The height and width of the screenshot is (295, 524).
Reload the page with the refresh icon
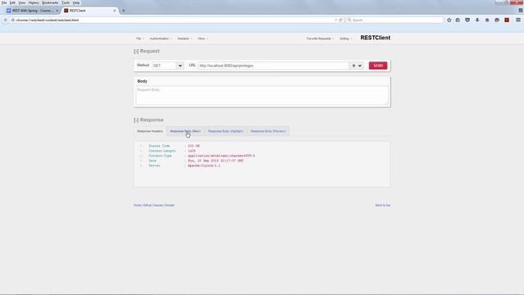341,20
